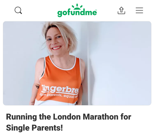The image size is (154, 134).
Task: Click the word 'London' in the title
Action: click(67, 117)
